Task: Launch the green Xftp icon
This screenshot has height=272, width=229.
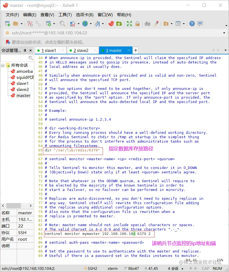Action: (x=119, y=24)
